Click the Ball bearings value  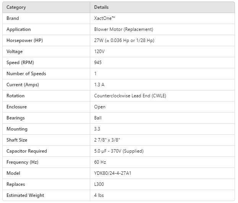coord(98,118)
